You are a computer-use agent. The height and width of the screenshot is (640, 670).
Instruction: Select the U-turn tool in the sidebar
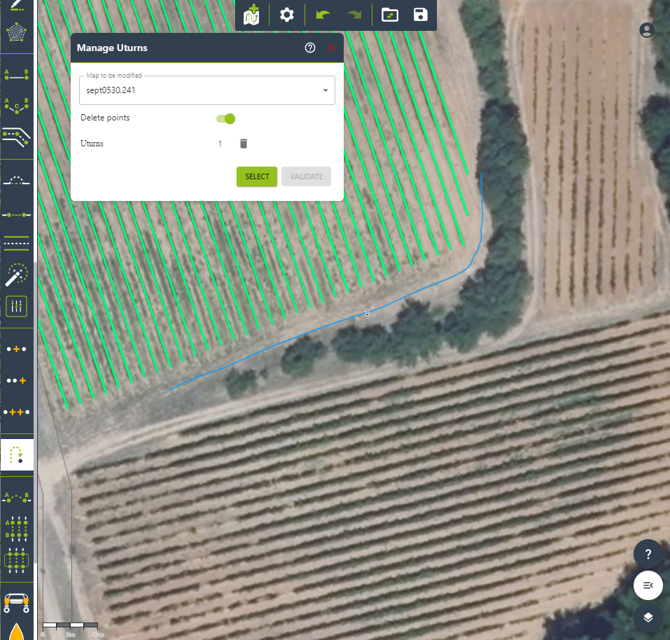click(x=16, y=455)
